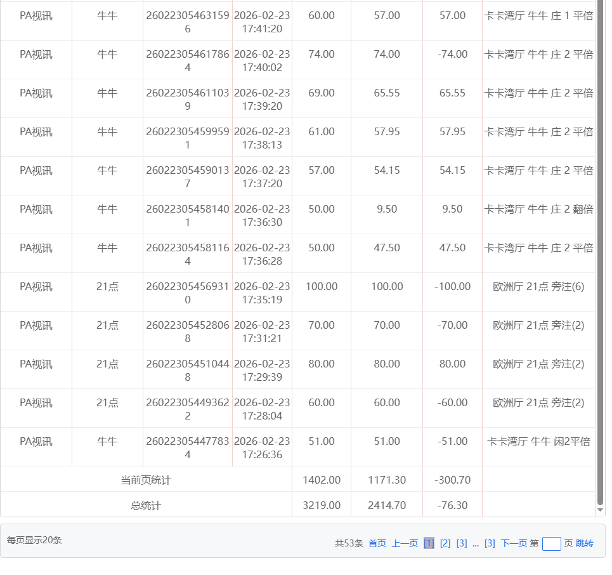Go to next page via 下一页
Image resolution: width=612 pixels, height=575 pixels.
click(514, 543)
